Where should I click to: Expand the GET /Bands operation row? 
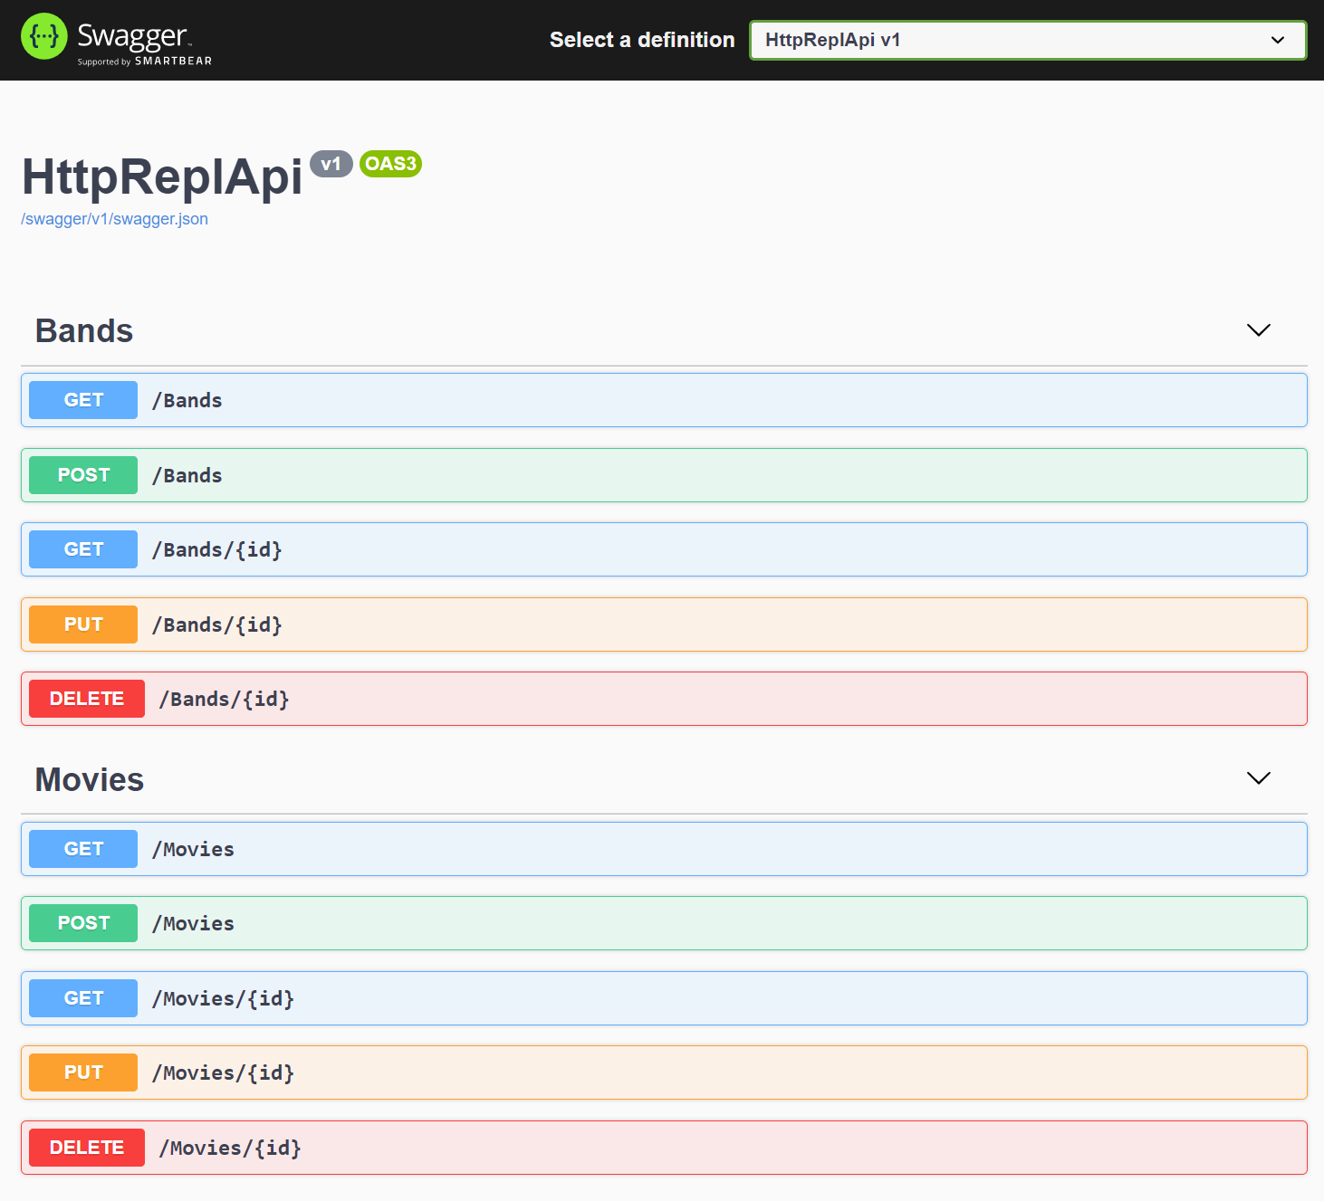click(x=634, y=400)
